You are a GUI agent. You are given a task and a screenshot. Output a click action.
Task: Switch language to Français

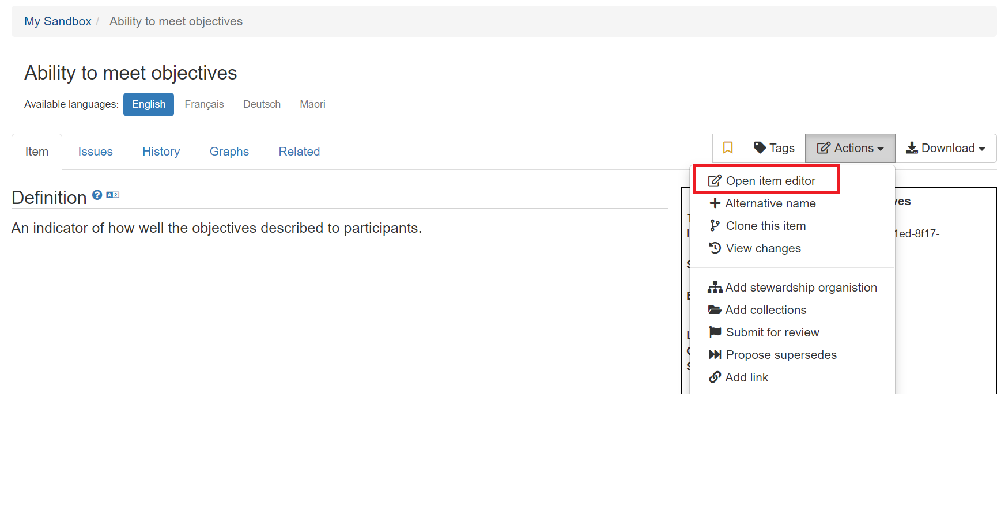(204, 104)
